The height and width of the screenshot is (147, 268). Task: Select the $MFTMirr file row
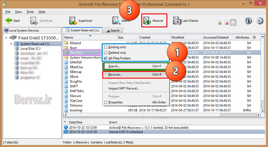[162, 91]
